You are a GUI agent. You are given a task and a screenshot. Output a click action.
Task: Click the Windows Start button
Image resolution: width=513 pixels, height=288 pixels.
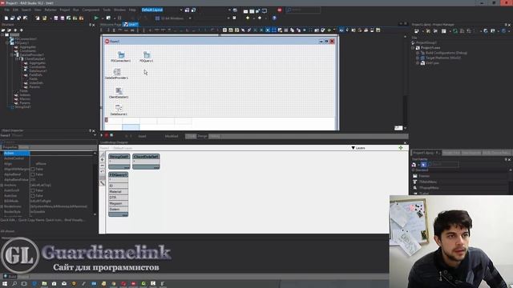(5, 283)
